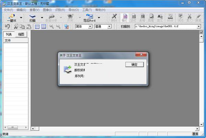Image resolution: width=206 pixels, height=138 pixels.
Task: Click the file list scrollbar left arrow
Action: click(x=5, y=127)
